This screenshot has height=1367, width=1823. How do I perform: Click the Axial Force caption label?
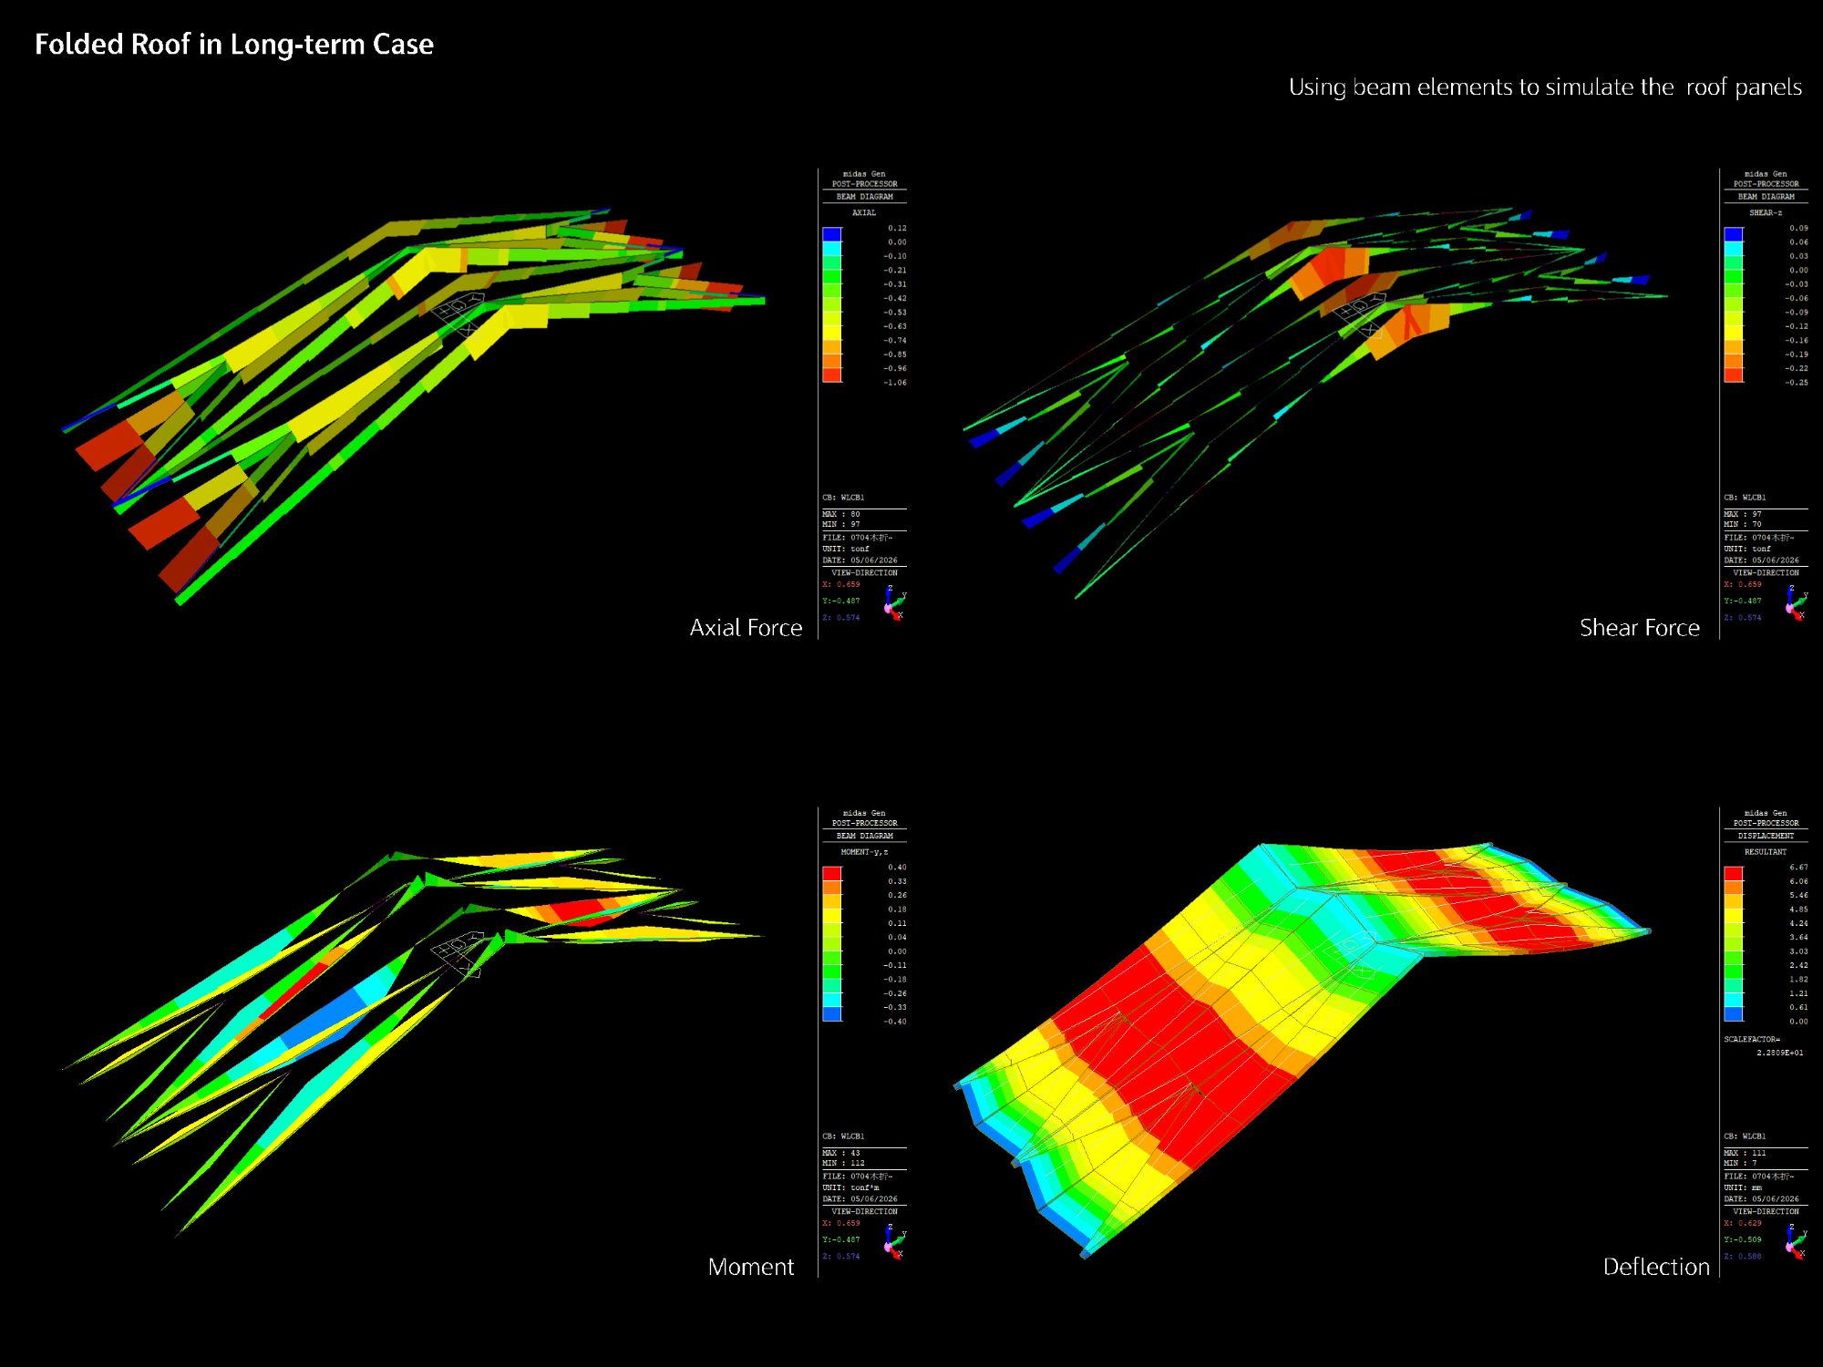click(x=746, y=628)
